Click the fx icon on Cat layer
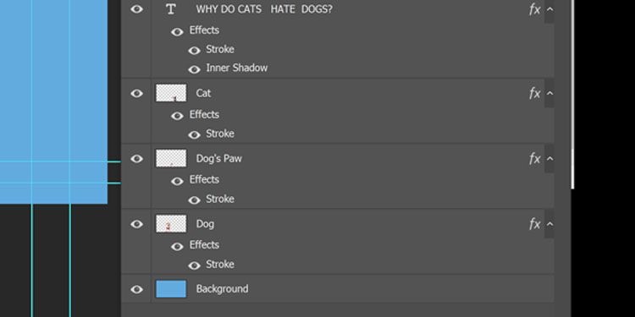Image resolution: width=635 pixels, height=317 pixels. pos(534,93)
